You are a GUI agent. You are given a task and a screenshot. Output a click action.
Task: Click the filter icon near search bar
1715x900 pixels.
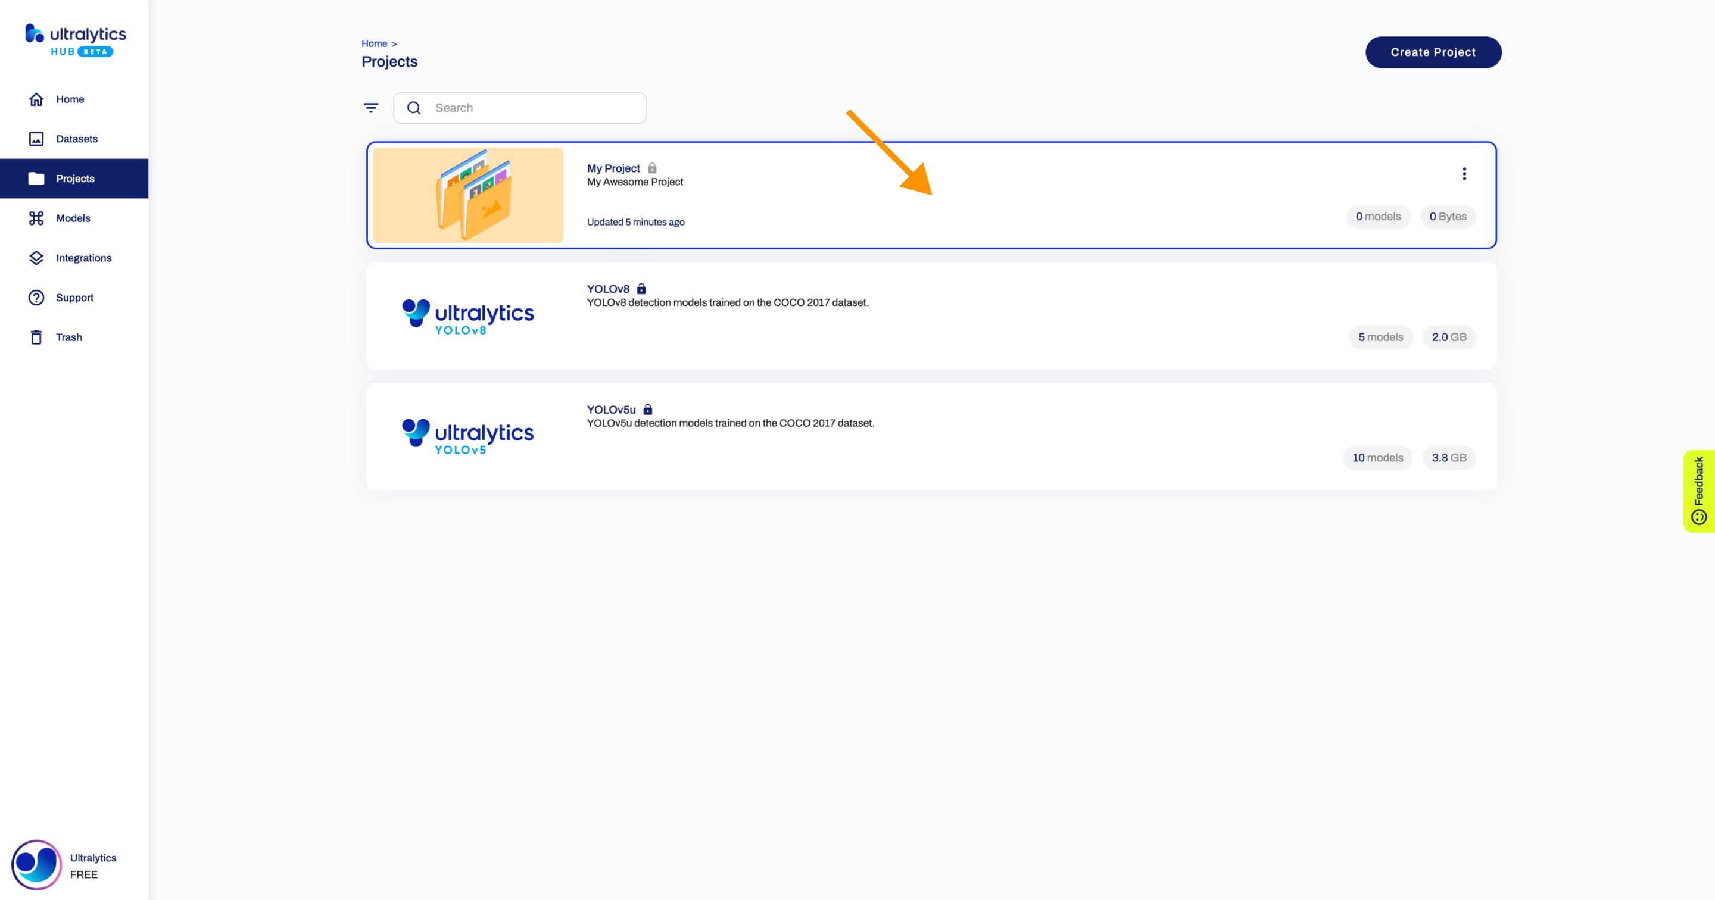[371, 108]
